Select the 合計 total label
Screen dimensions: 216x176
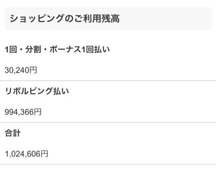(13, 133)
